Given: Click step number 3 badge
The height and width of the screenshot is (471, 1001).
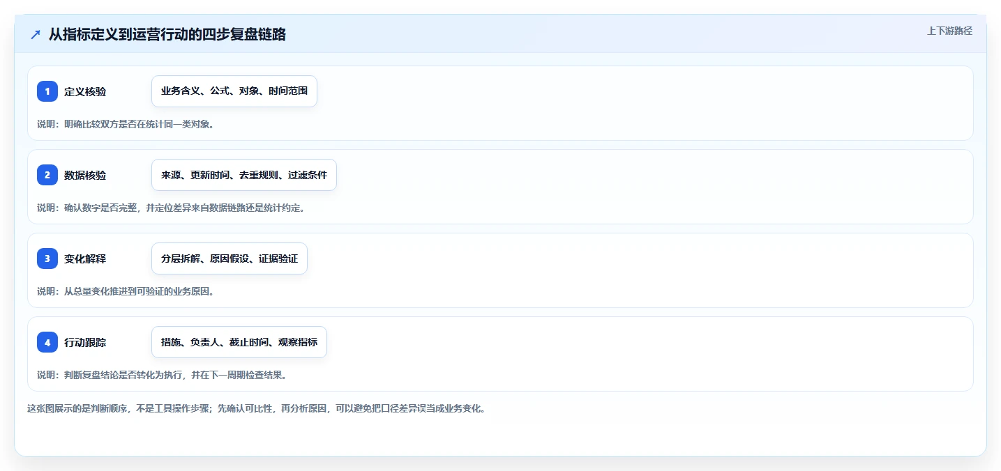Looking at the screenshot, I should click(x=47, y=258).
